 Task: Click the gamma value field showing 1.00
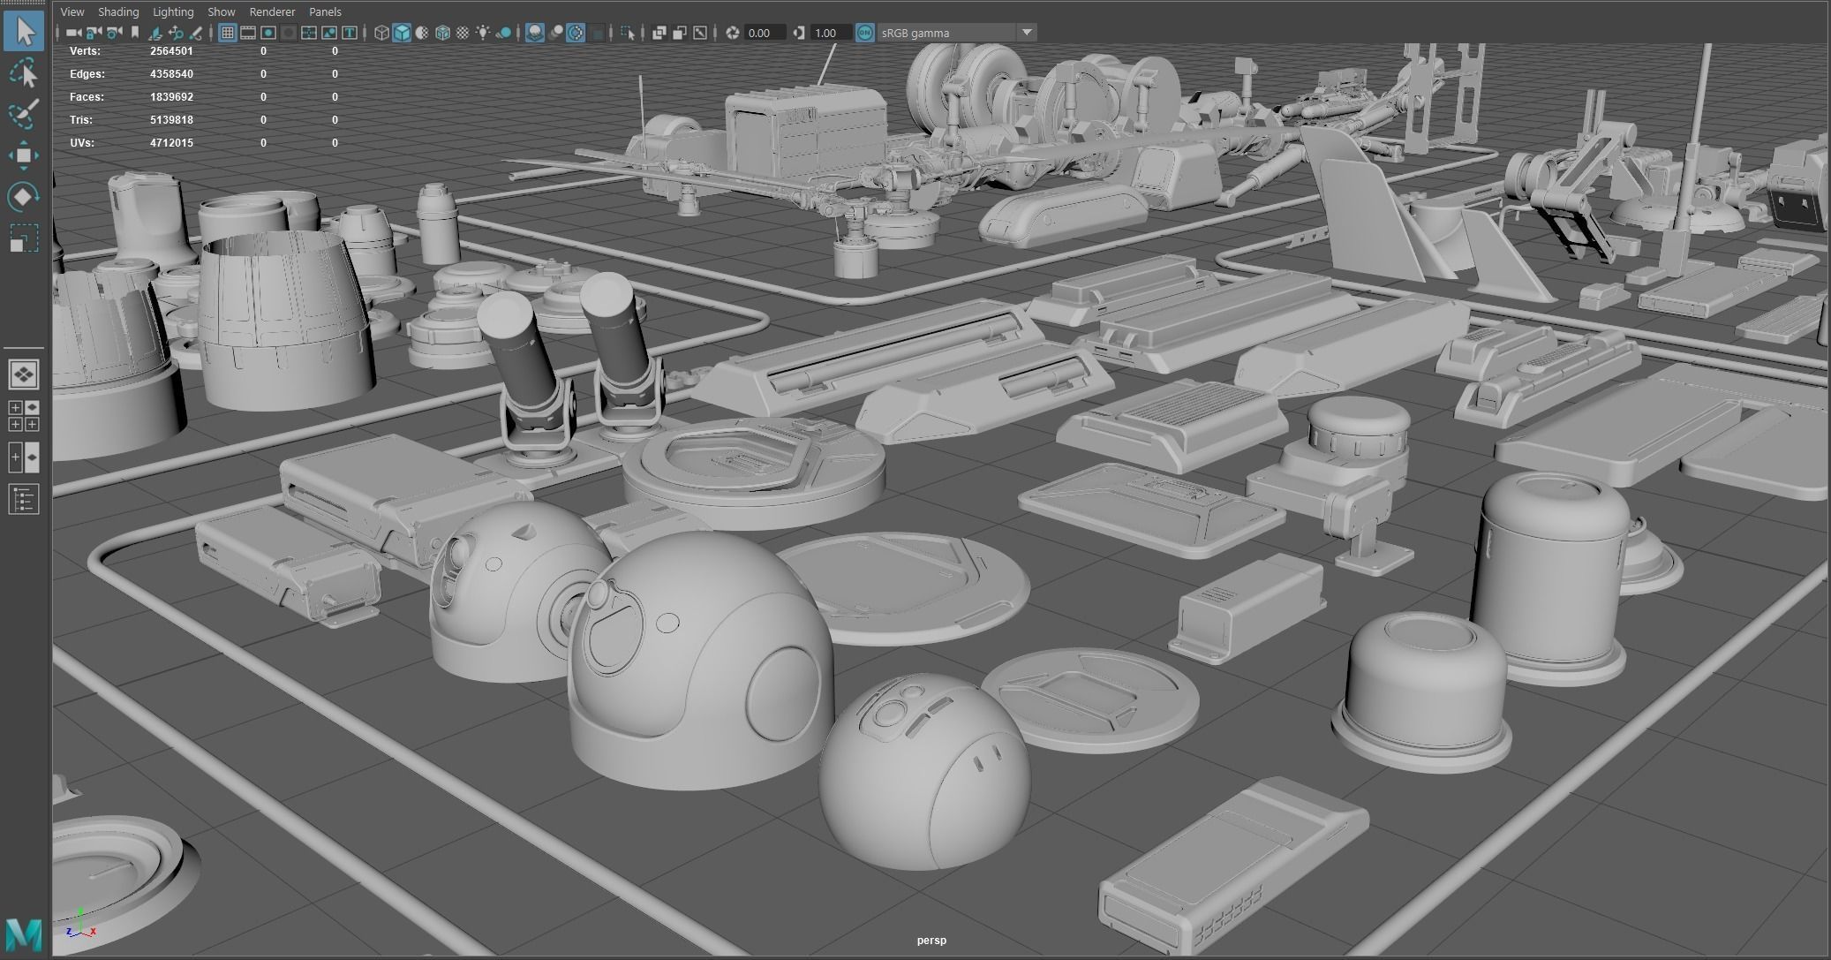[x=830, y=33]
